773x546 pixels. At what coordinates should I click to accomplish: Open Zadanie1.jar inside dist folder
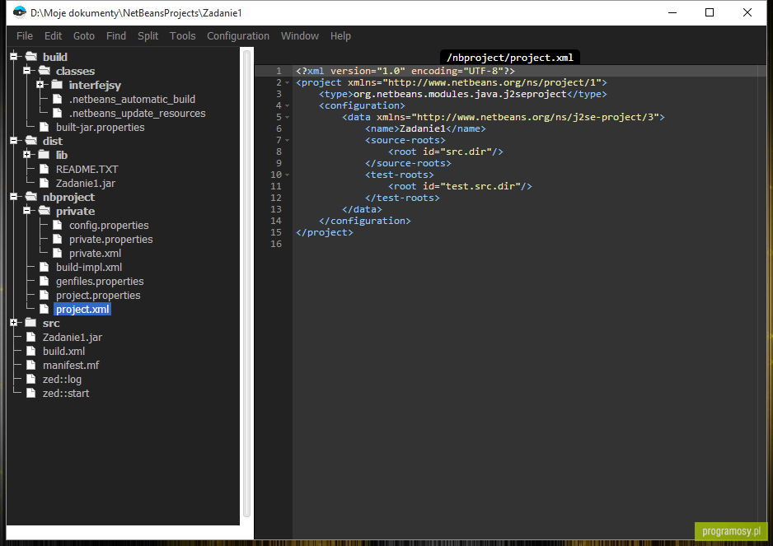[x=85, y=184]
